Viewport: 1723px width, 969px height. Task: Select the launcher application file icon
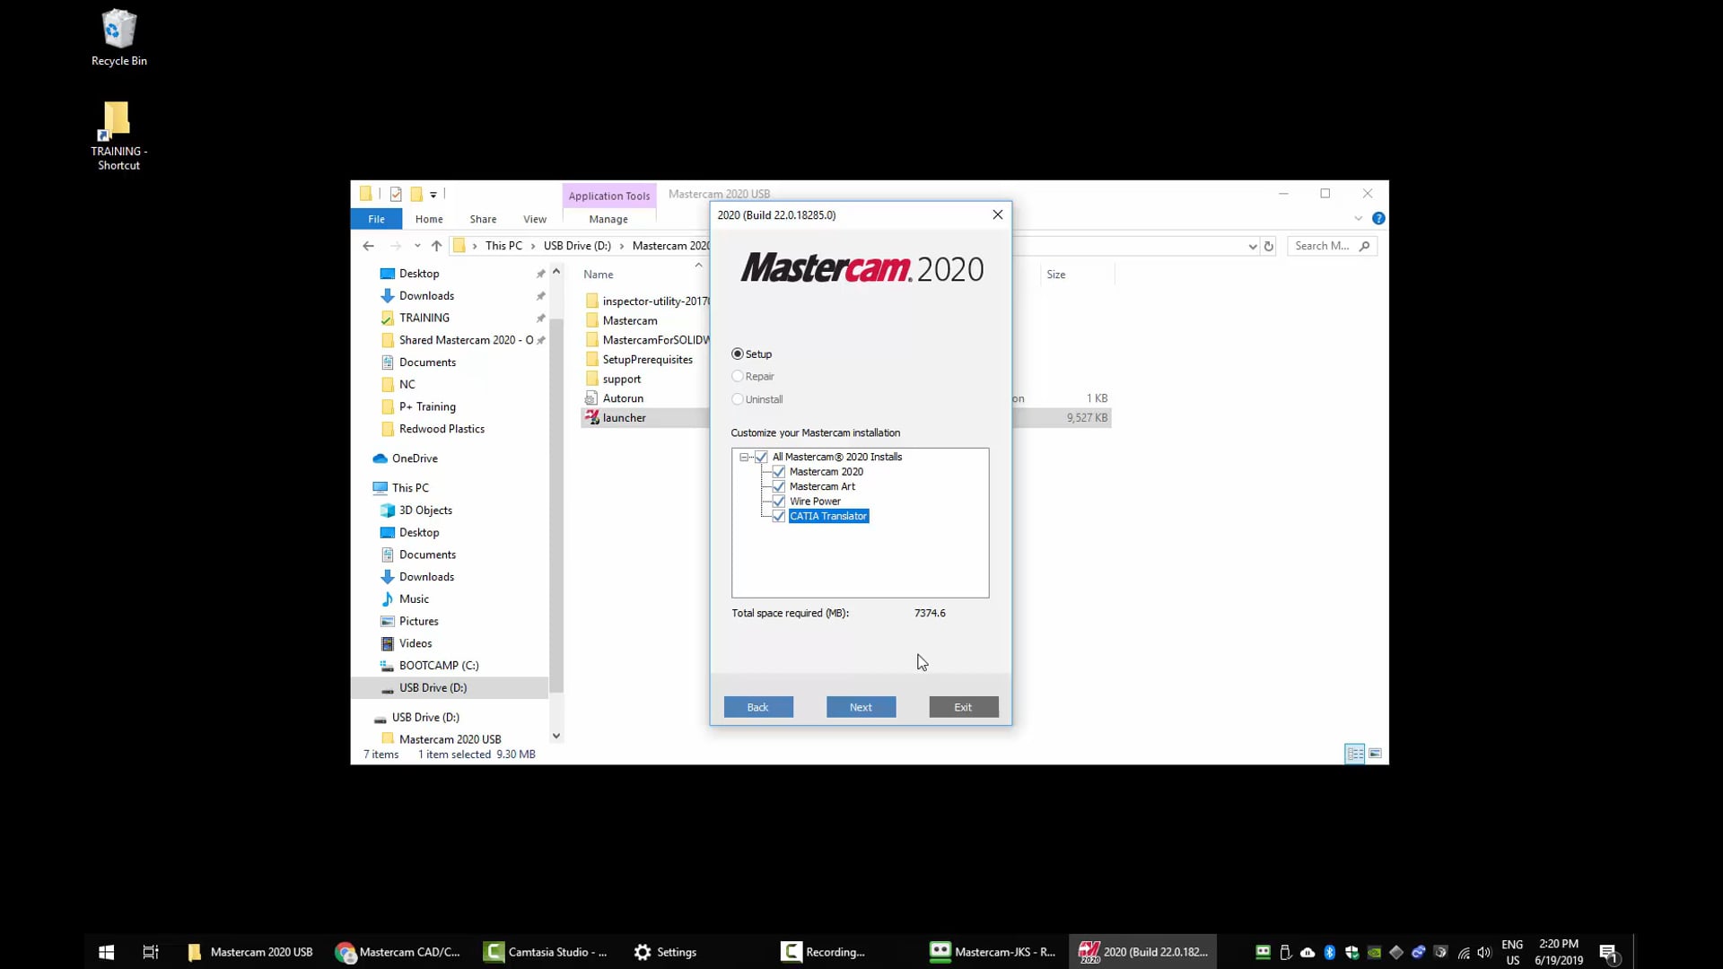point(592,417)
